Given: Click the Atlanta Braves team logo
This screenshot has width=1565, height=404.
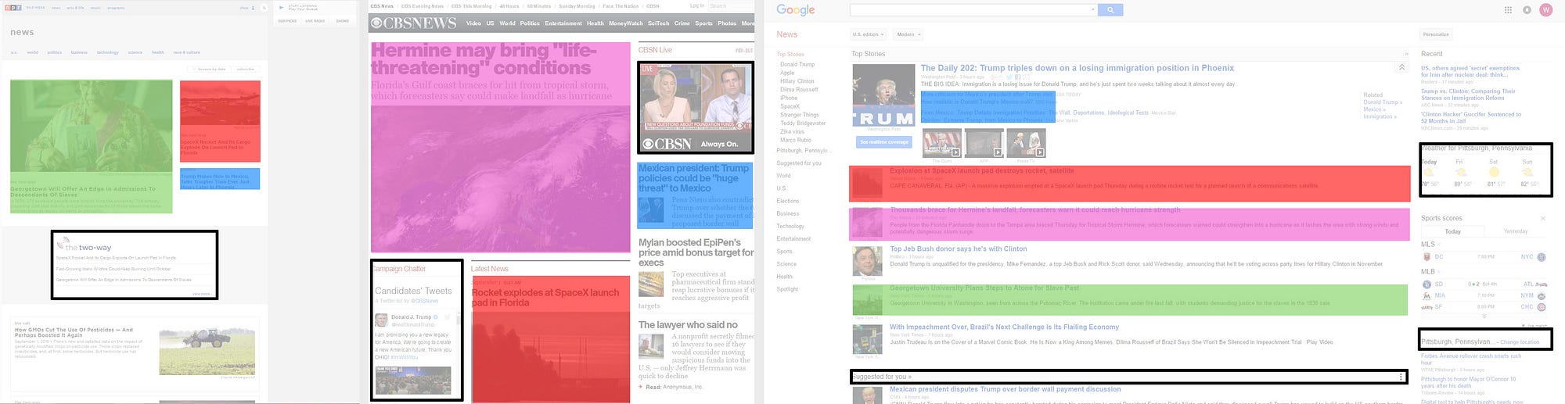Looking at the screenshot, I should click(x=1542, y=284).
